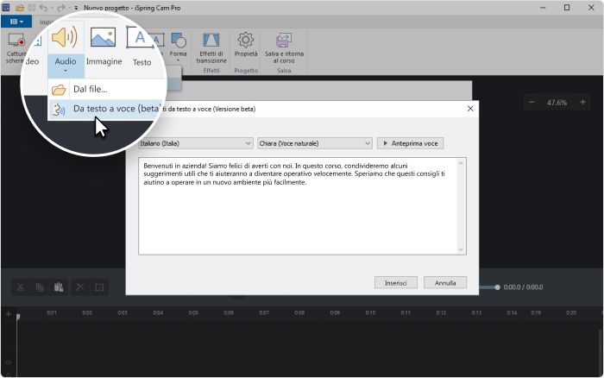Click the volume slider knob near timecode
The image size is (604, 378).
click(497, 287)
